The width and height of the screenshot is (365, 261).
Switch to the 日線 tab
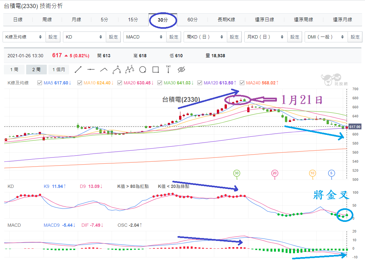[x=18, y=20]
